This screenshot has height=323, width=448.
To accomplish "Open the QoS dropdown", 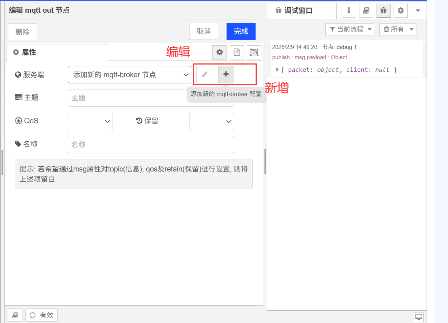I will pyautogui.click(x=90, y=121).
